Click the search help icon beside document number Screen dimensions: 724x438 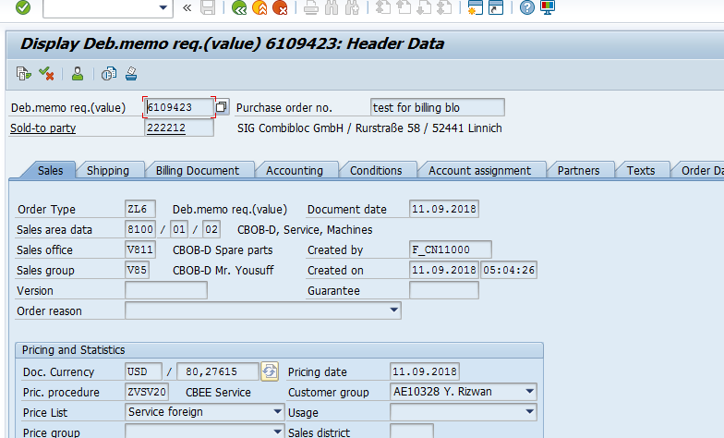[x=222, y=107]
